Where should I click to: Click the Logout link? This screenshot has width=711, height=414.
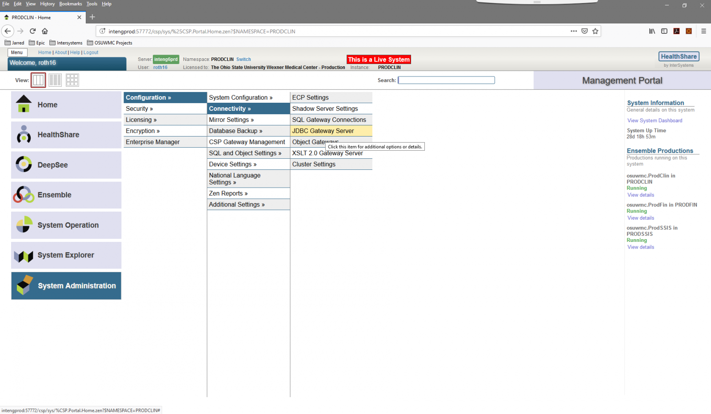click(x=91, y=52)
